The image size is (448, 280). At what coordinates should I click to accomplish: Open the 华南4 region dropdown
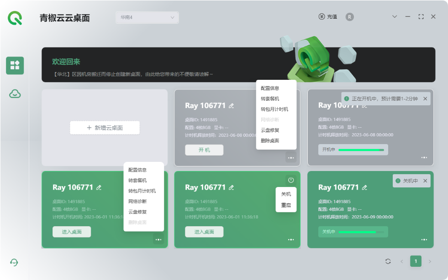(146, 17)
